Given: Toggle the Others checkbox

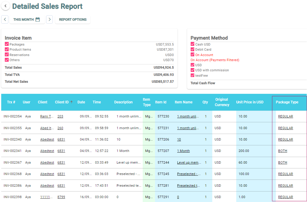Looking at the screenshot, I should (7, 60).
